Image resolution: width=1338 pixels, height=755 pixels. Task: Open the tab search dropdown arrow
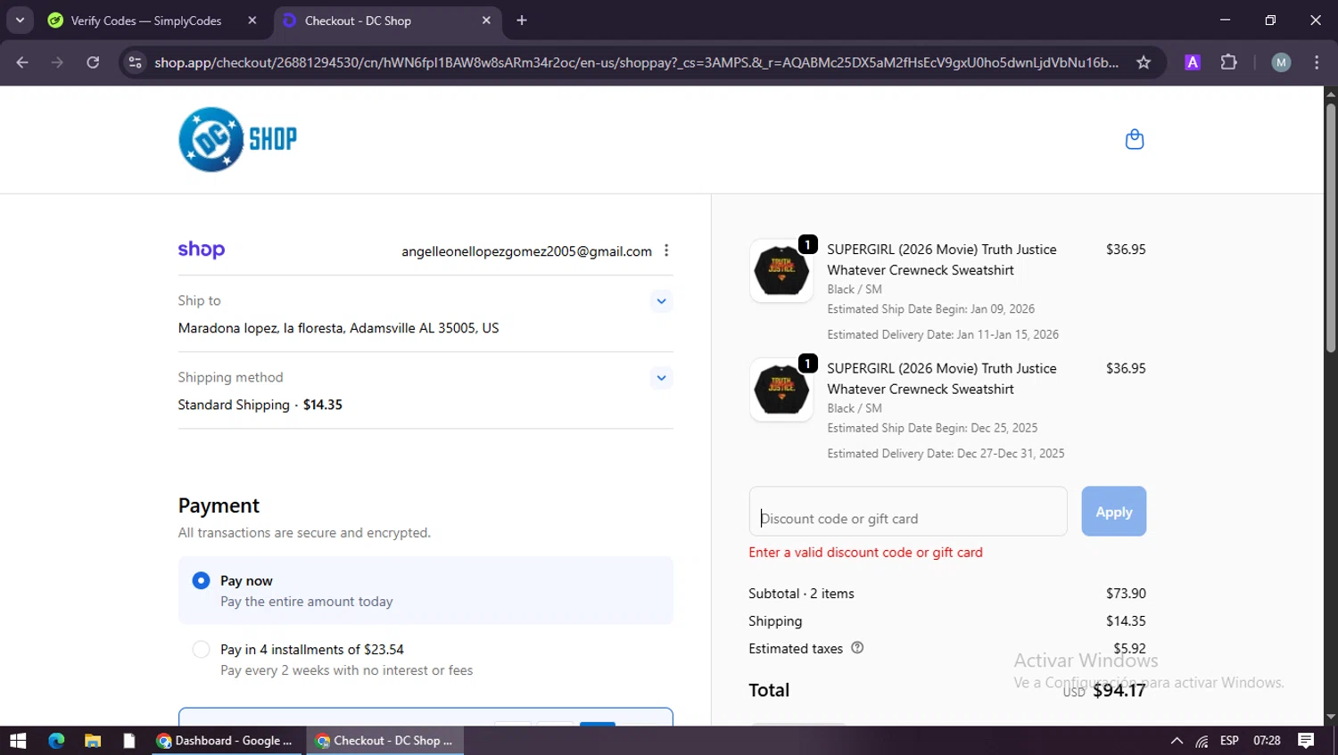click(x=20, y=21)
